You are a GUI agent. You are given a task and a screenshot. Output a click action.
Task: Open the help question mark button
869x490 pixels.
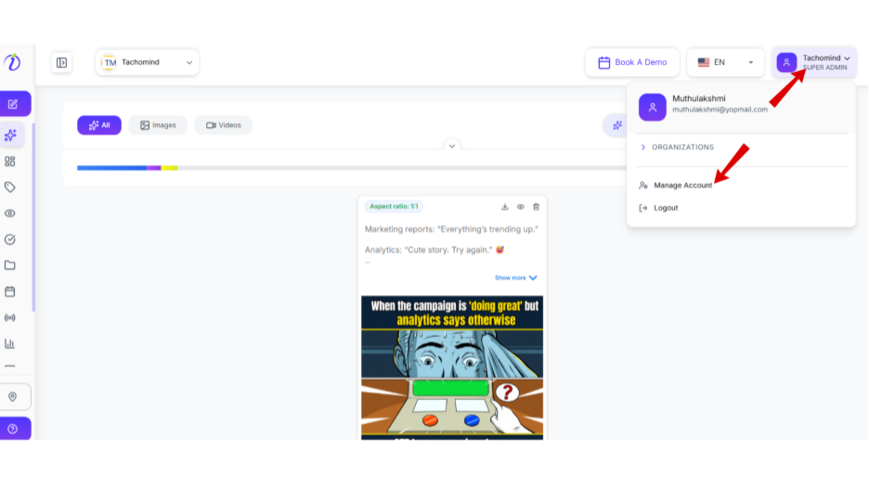click(14, 429)
